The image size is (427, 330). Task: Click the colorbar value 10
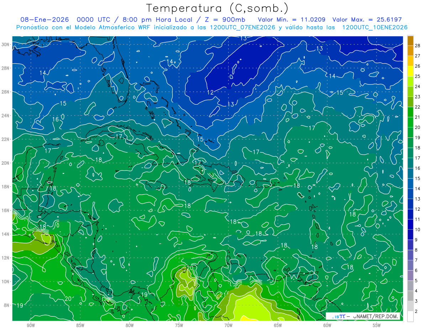coord(418,230)
